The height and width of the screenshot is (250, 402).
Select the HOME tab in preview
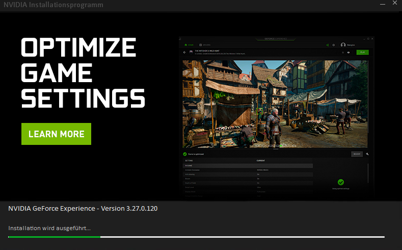[x=189, y=45]
